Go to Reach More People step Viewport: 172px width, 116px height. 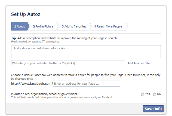tap(108, 26)
